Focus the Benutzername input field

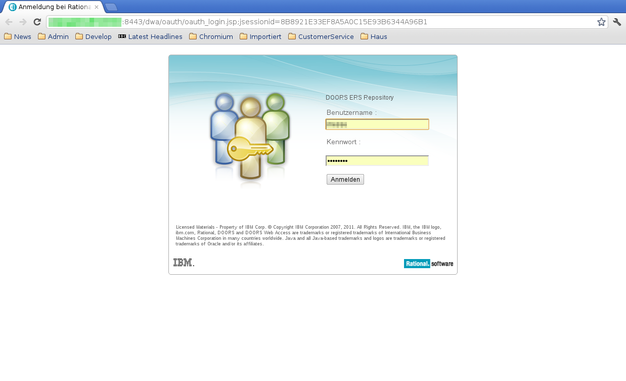[377, 124]
